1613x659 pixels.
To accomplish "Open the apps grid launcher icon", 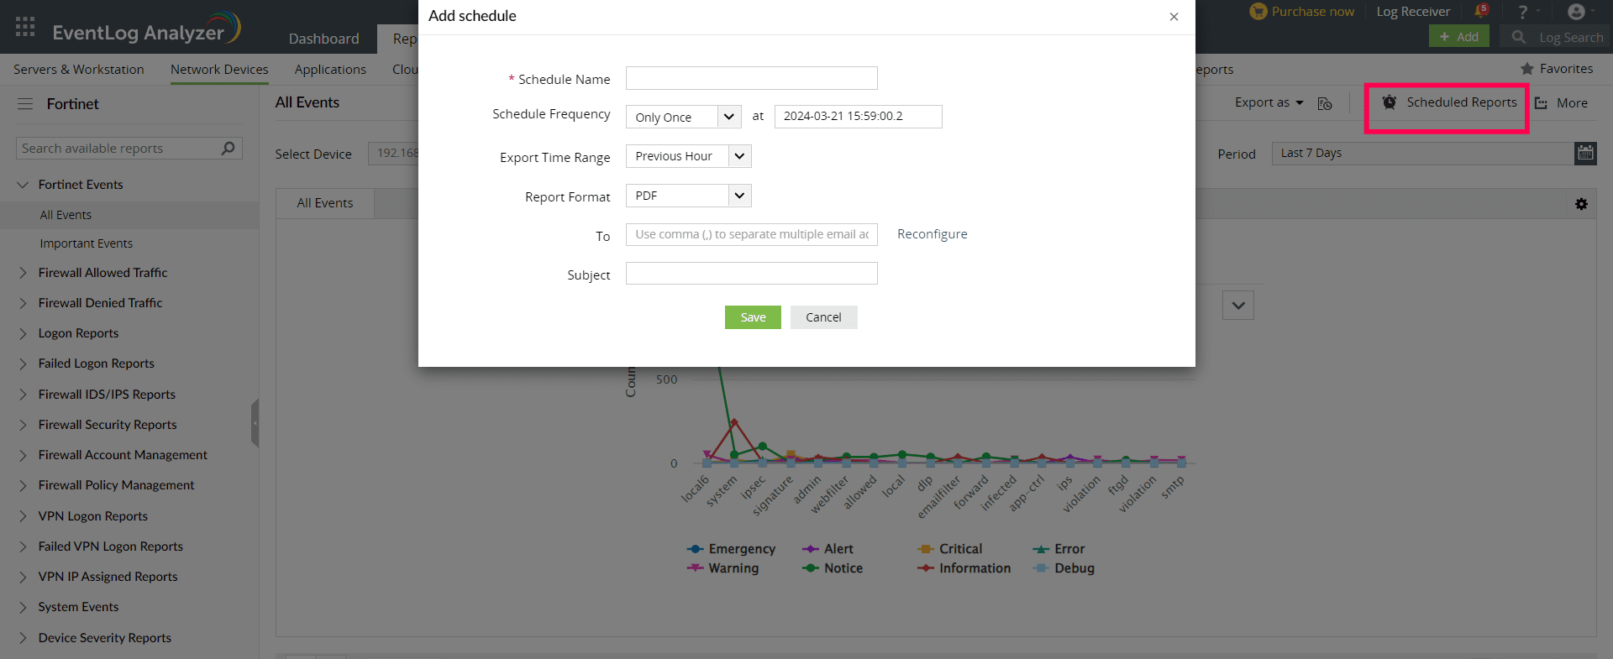I will [x=25, y=27].
